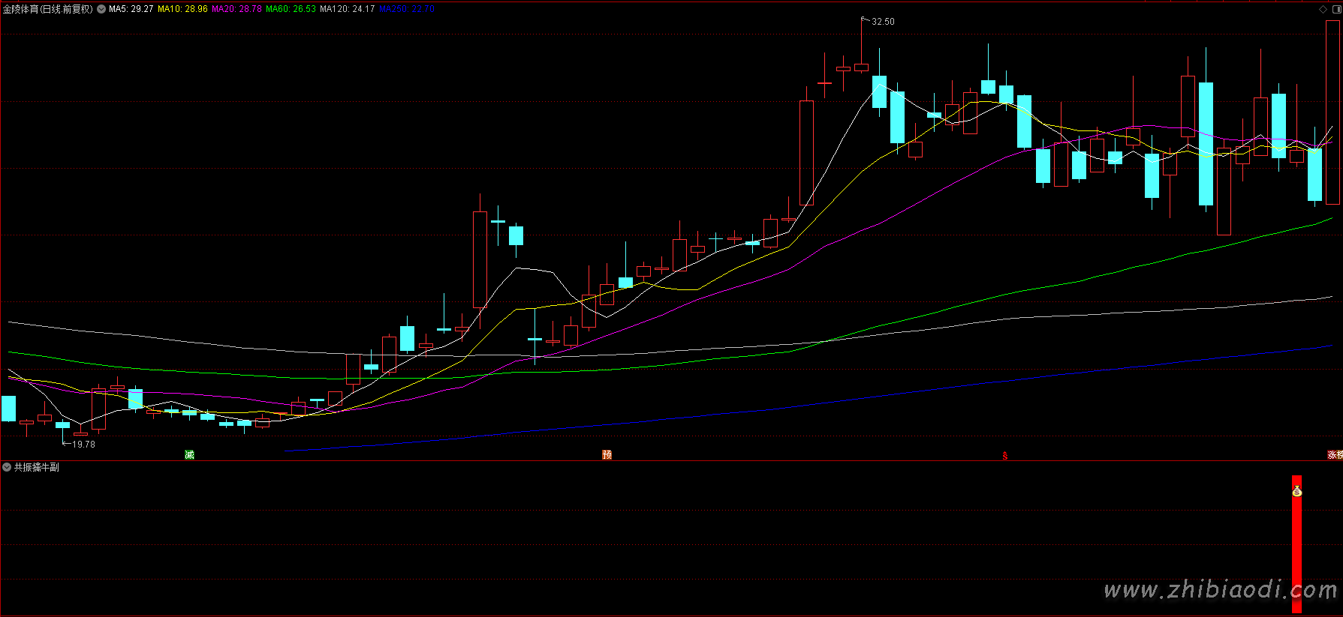Click the money bag signal icon
Viewport: 1343px width, 617px height.
[1296, 492]
